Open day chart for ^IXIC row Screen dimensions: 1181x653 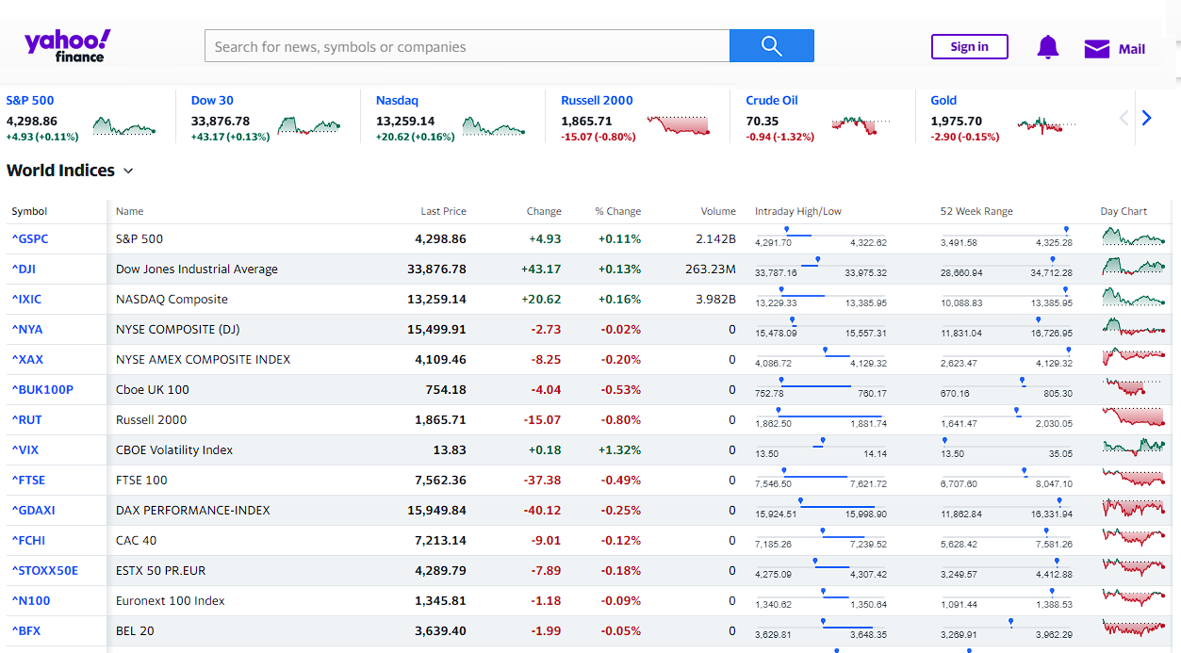point(1133,298)
